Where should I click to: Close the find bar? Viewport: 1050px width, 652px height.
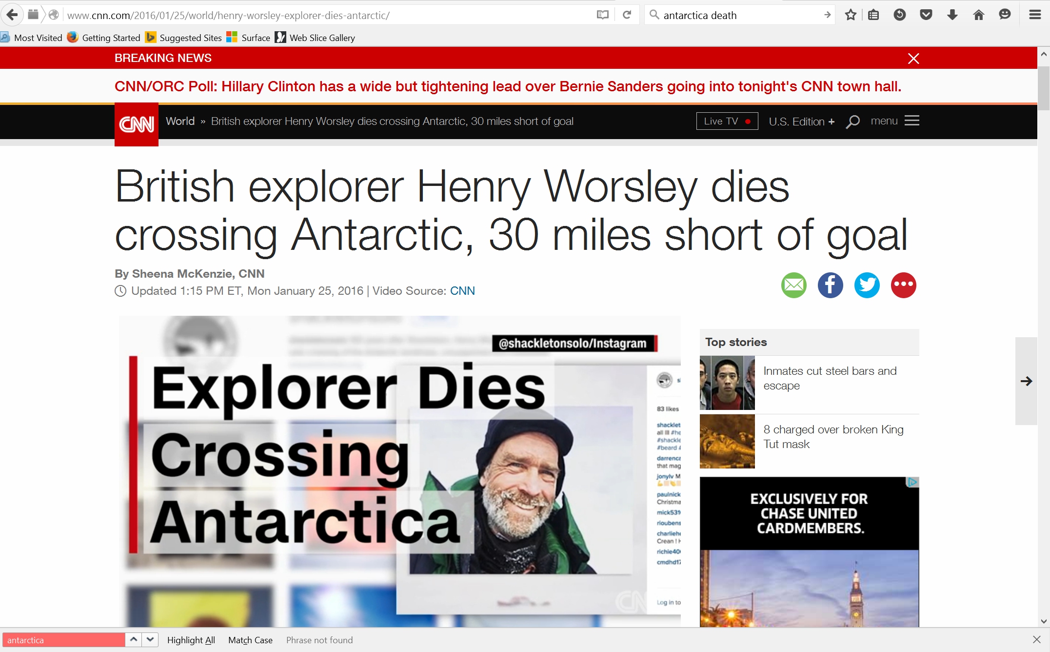pos(1037,639)
